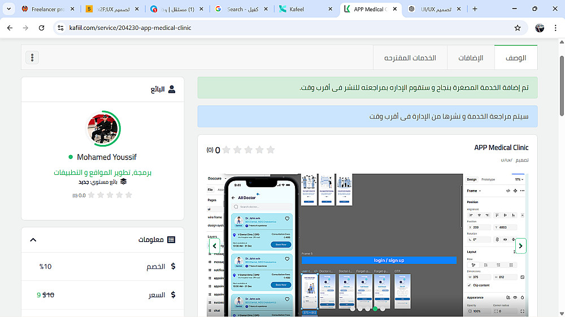
Task: Reload the page with refresh icon
Action: point(41,28)
